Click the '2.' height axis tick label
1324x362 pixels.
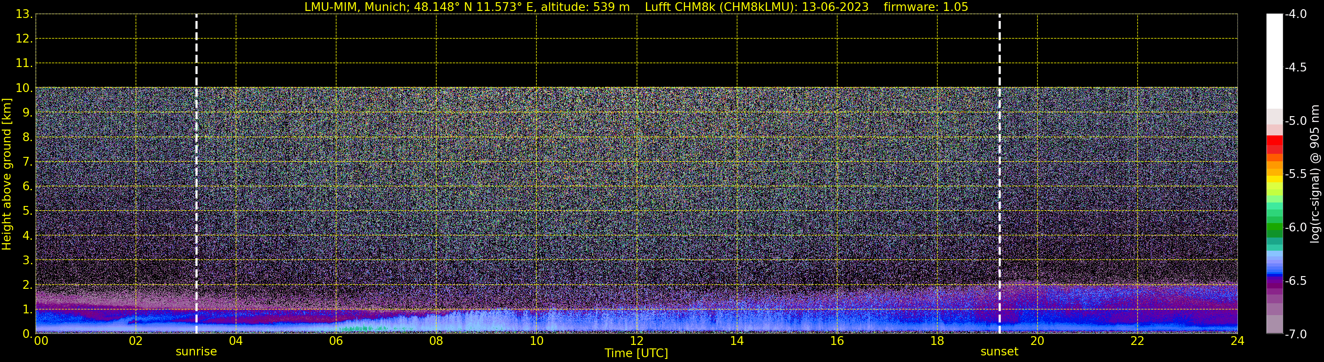28,285
